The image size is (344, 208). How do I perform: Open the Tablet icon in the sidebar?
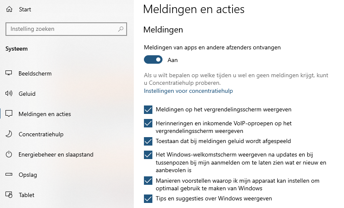point(9,194)
